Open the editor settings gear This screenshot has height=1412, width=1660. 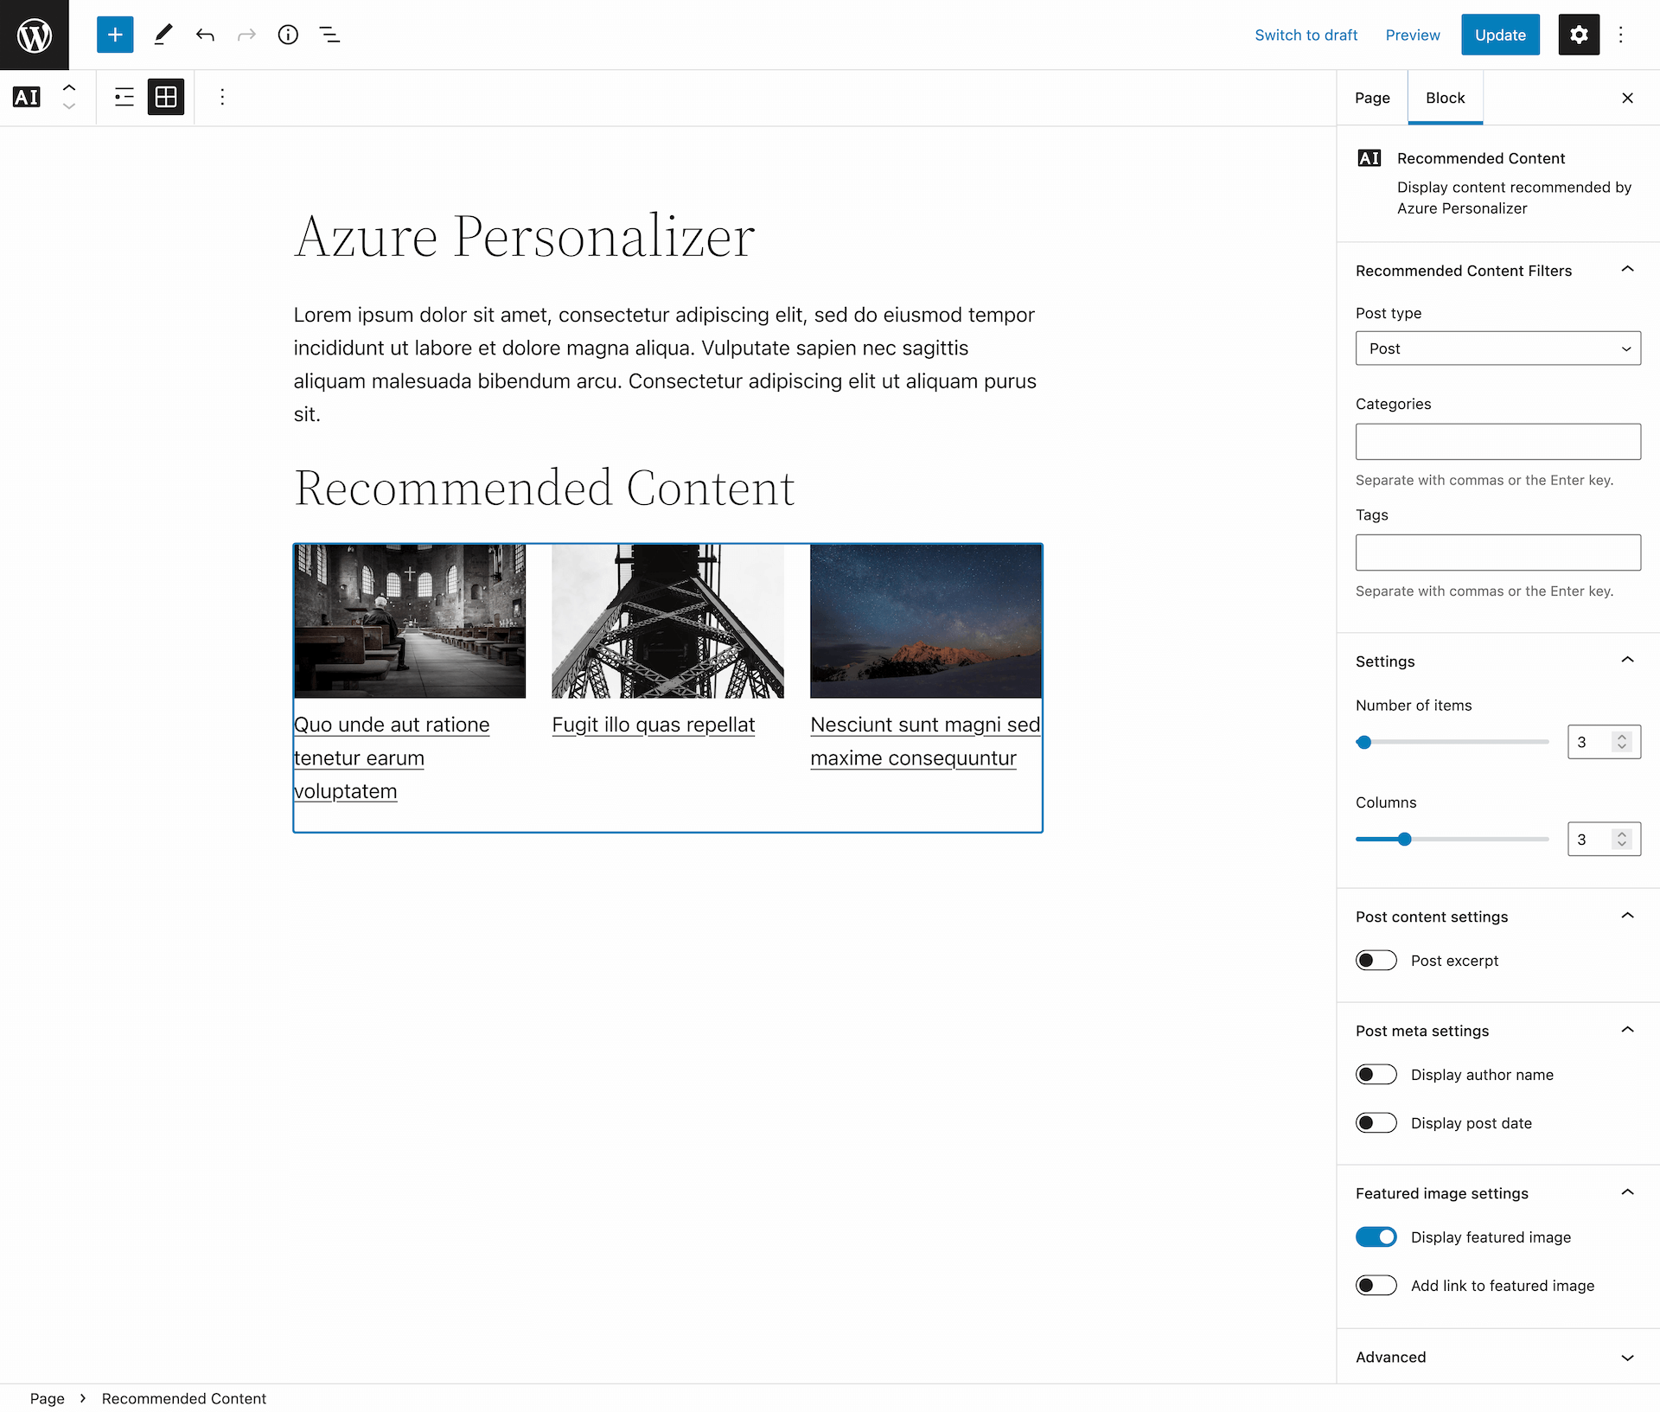click(x=1578, y=35)
